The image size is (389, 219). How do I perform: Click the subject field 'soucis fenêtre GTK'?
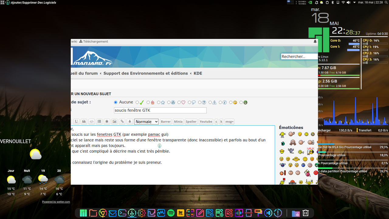pos(160,110)
